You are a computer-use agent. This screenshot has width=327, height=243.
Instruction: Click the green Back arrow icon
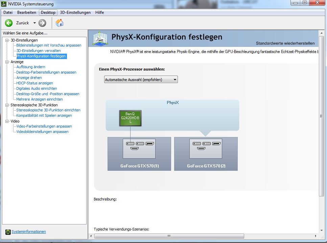[9, 23]
